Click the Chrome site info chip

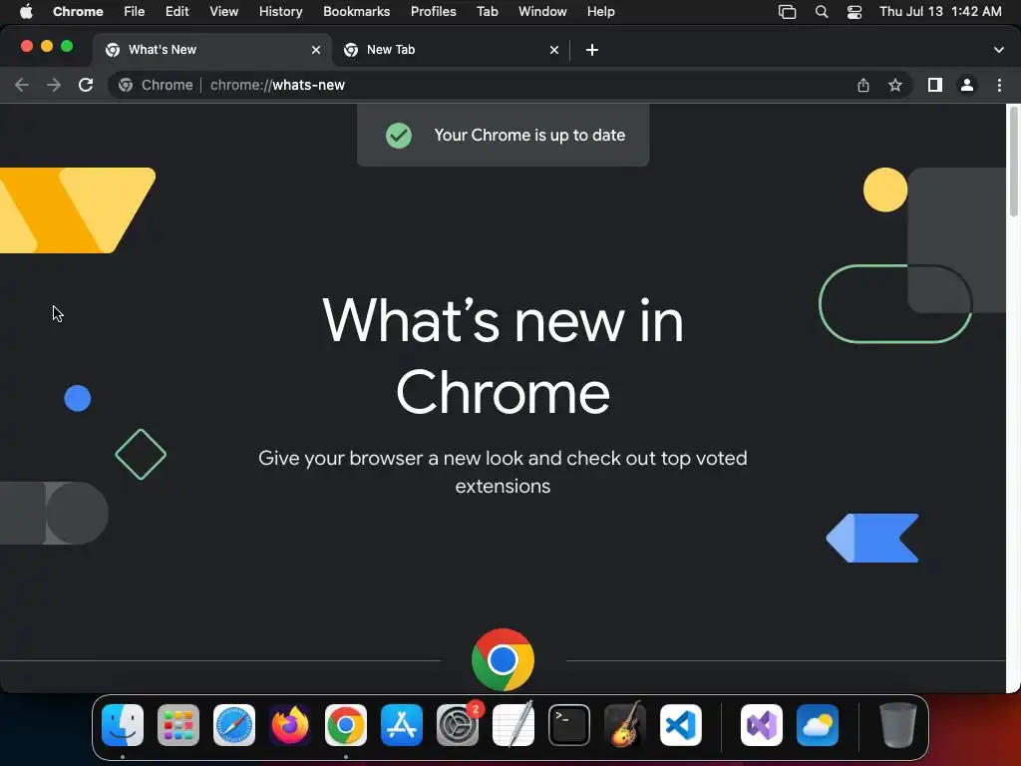[x=156, y=86]
